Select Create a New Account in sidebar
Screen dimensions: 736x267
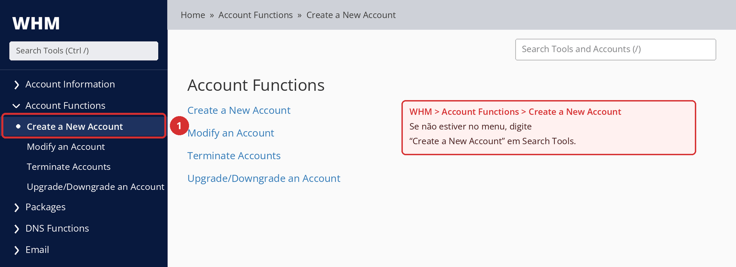click(84, 126)
